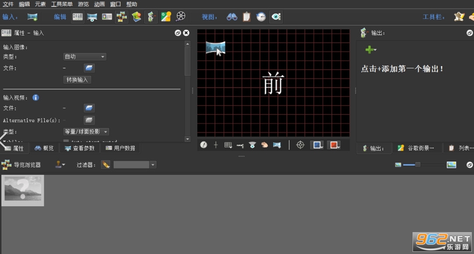Click the add input panorama icon
Screen dimensions: 474x254
click(x=32, y=17)
